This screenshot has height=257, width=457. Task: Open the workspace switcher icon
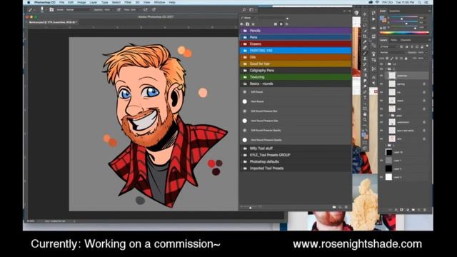point(251,9)
